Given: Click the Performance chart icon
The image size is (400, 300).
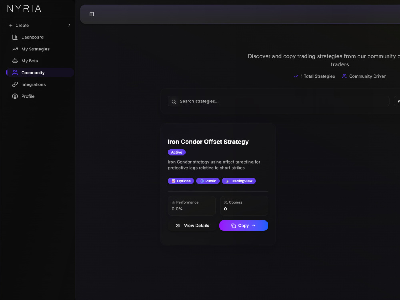Looking at the screenshot, I should click(x=173, y=202).
